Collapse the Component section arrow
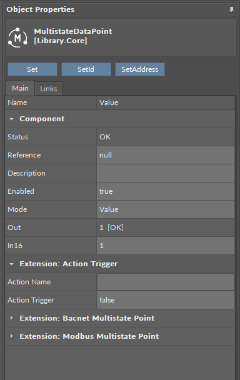 (x=11, y=119)
